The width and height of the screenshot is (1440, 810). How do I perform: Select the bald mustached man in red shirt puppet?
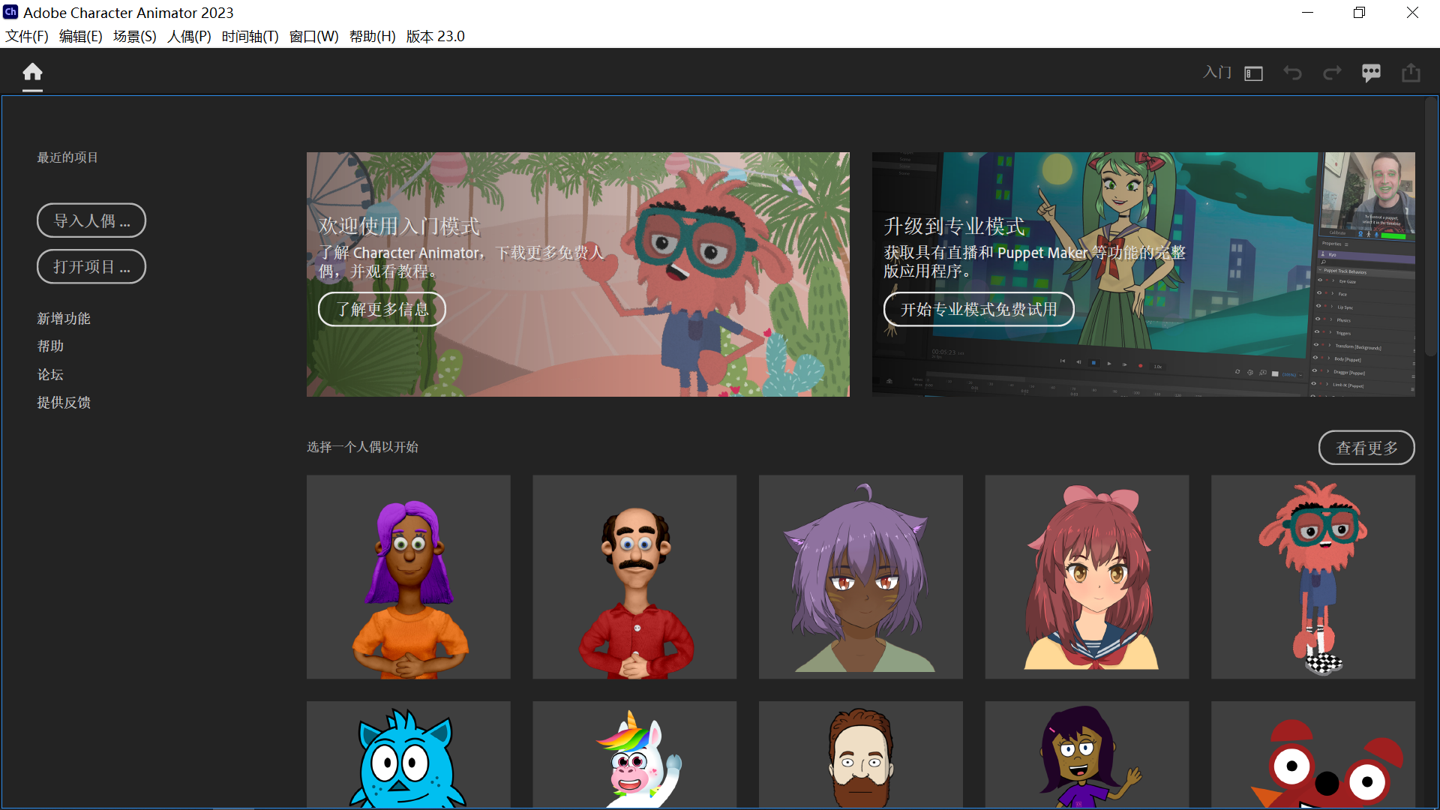point(634,577)
